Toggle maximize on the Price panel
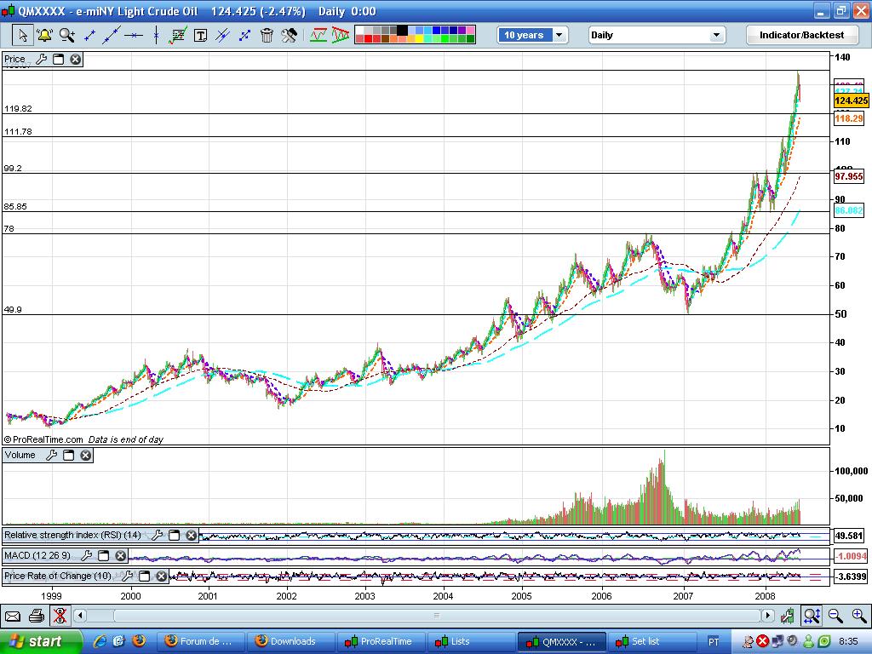Image resolution: width=872 pixels, height=654 pixels. [x=59, y=60]
